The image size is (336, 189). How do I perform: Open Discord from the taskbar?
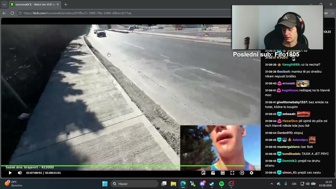(x=202, y=184)
